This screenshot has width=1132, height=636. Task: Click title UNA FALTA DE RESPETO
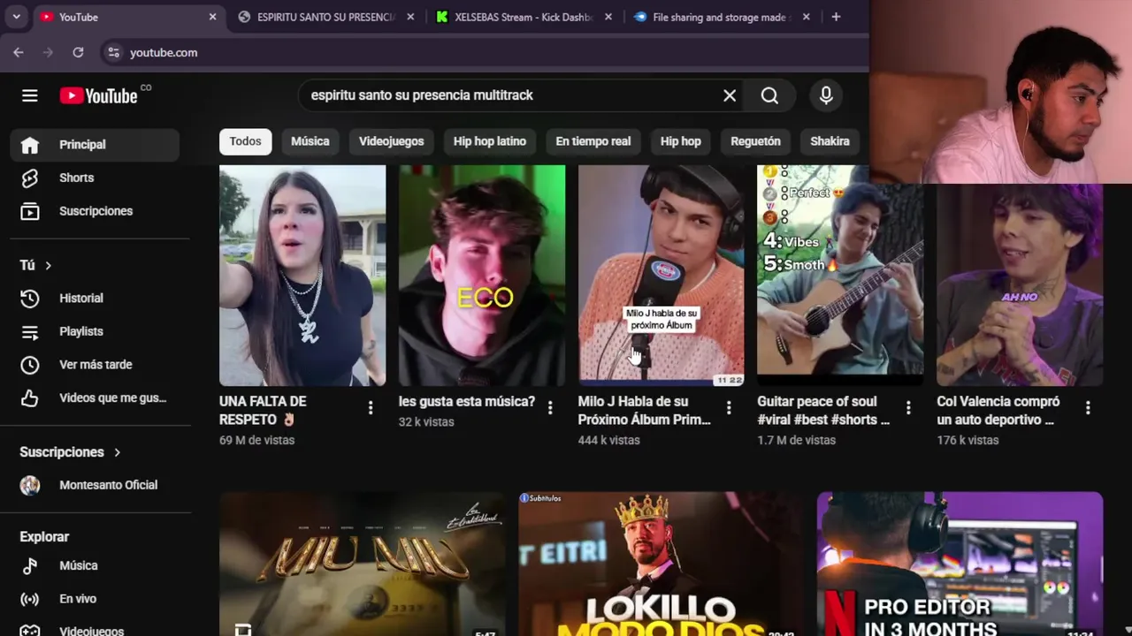(x=263, y=411)
